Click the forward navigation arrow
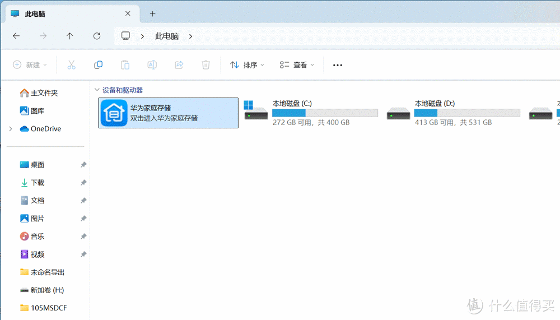This screenshot has width=560, height=320. click(x=43, y=36)
